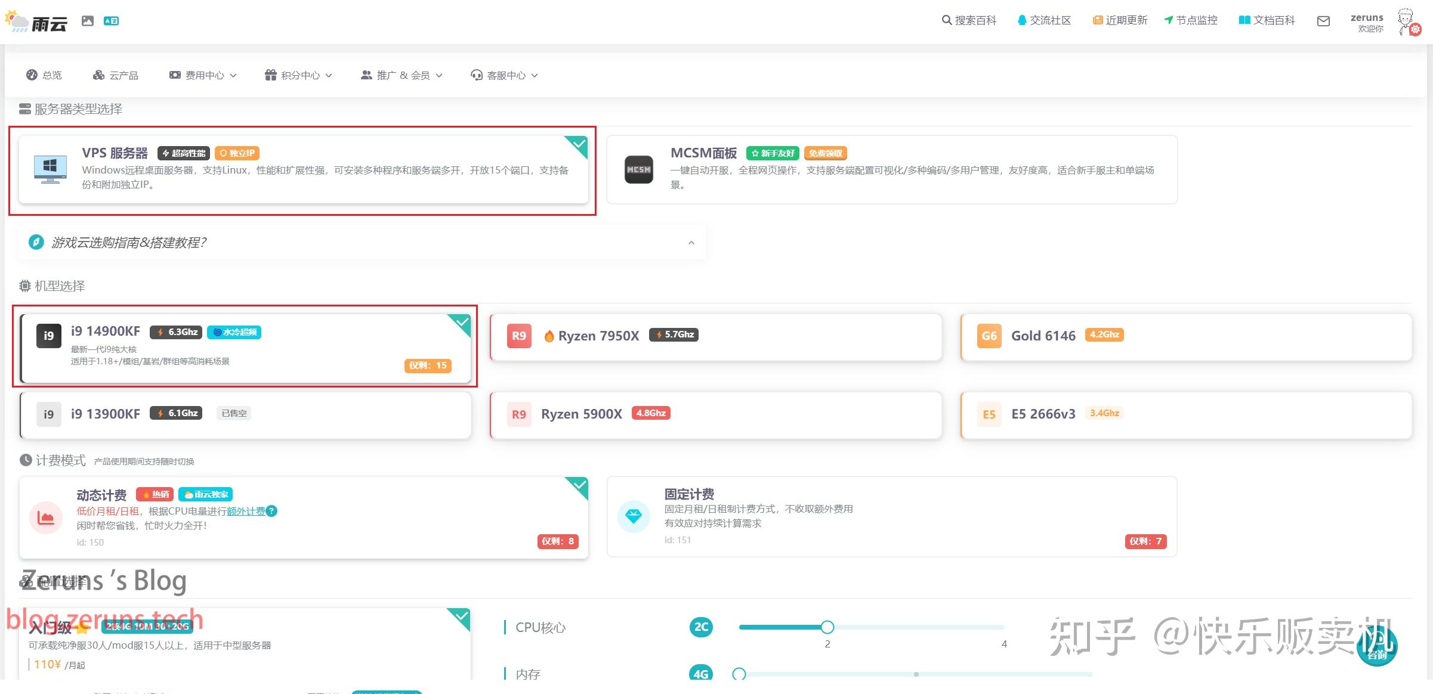Select the Ryzen 7950X machine type

click(713, 337)
